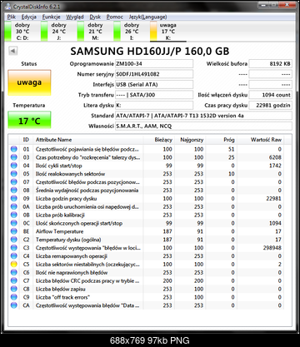The width and height of the screenshot is (300, 347).
Task: Click the blue status icon for attribute C3
Action: [13, 248]
